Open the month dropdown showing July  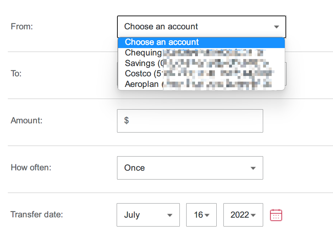coord(148,215)
